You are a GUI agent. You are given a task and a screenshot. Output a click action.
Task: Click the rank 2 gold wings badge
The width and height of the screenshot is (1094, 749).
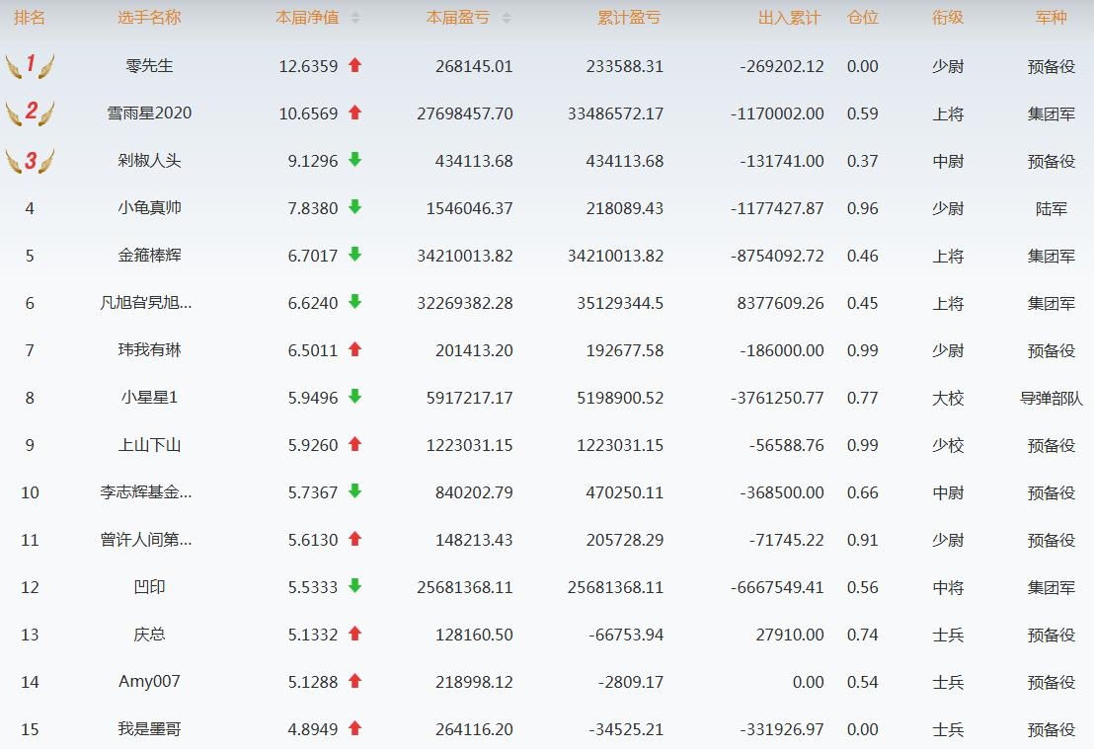[30, 112]
